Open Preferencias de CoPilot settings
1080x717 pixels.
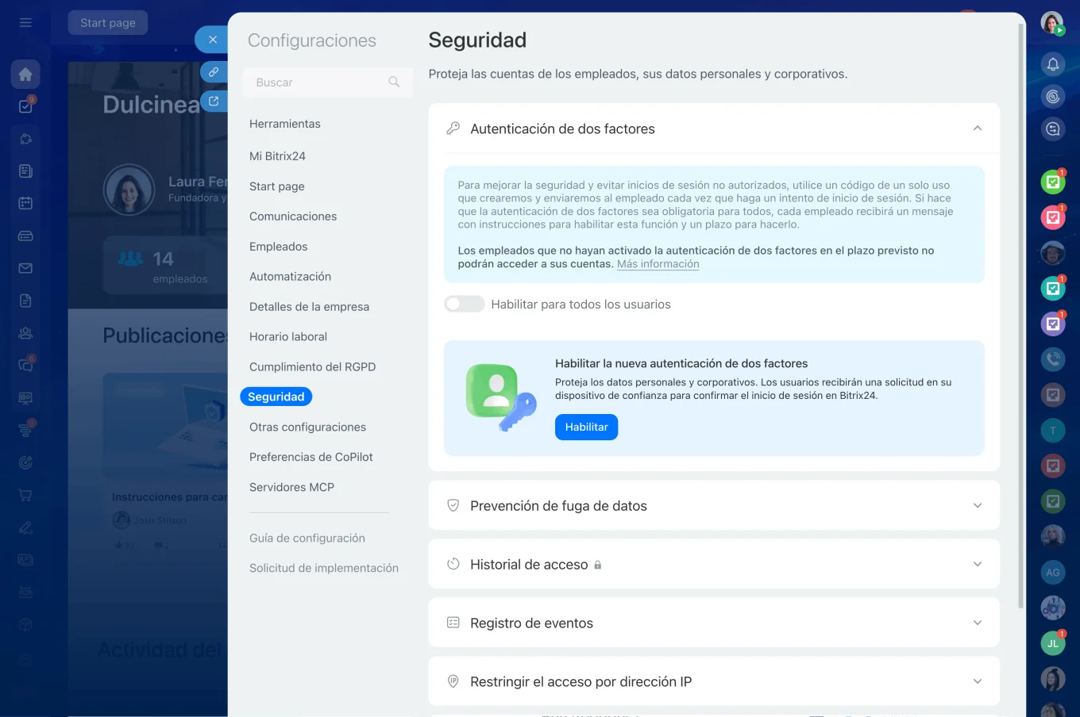(310, 457)
